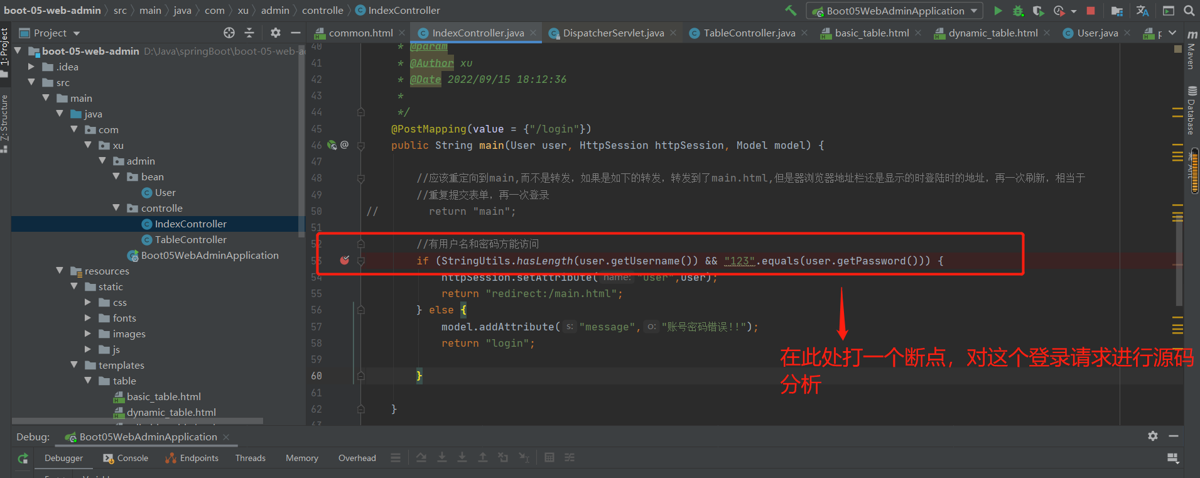
Task: Open the Threads debug tab
Action: [x=251, y=458]
